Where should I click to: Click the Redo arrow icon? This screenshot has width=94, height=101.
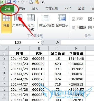tap(23, 2)
